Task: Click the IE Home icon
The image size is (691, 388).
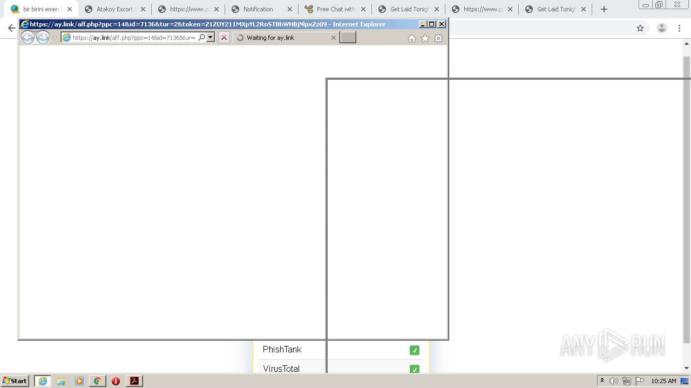Action: pyautogui.click(x=412, y=38)
